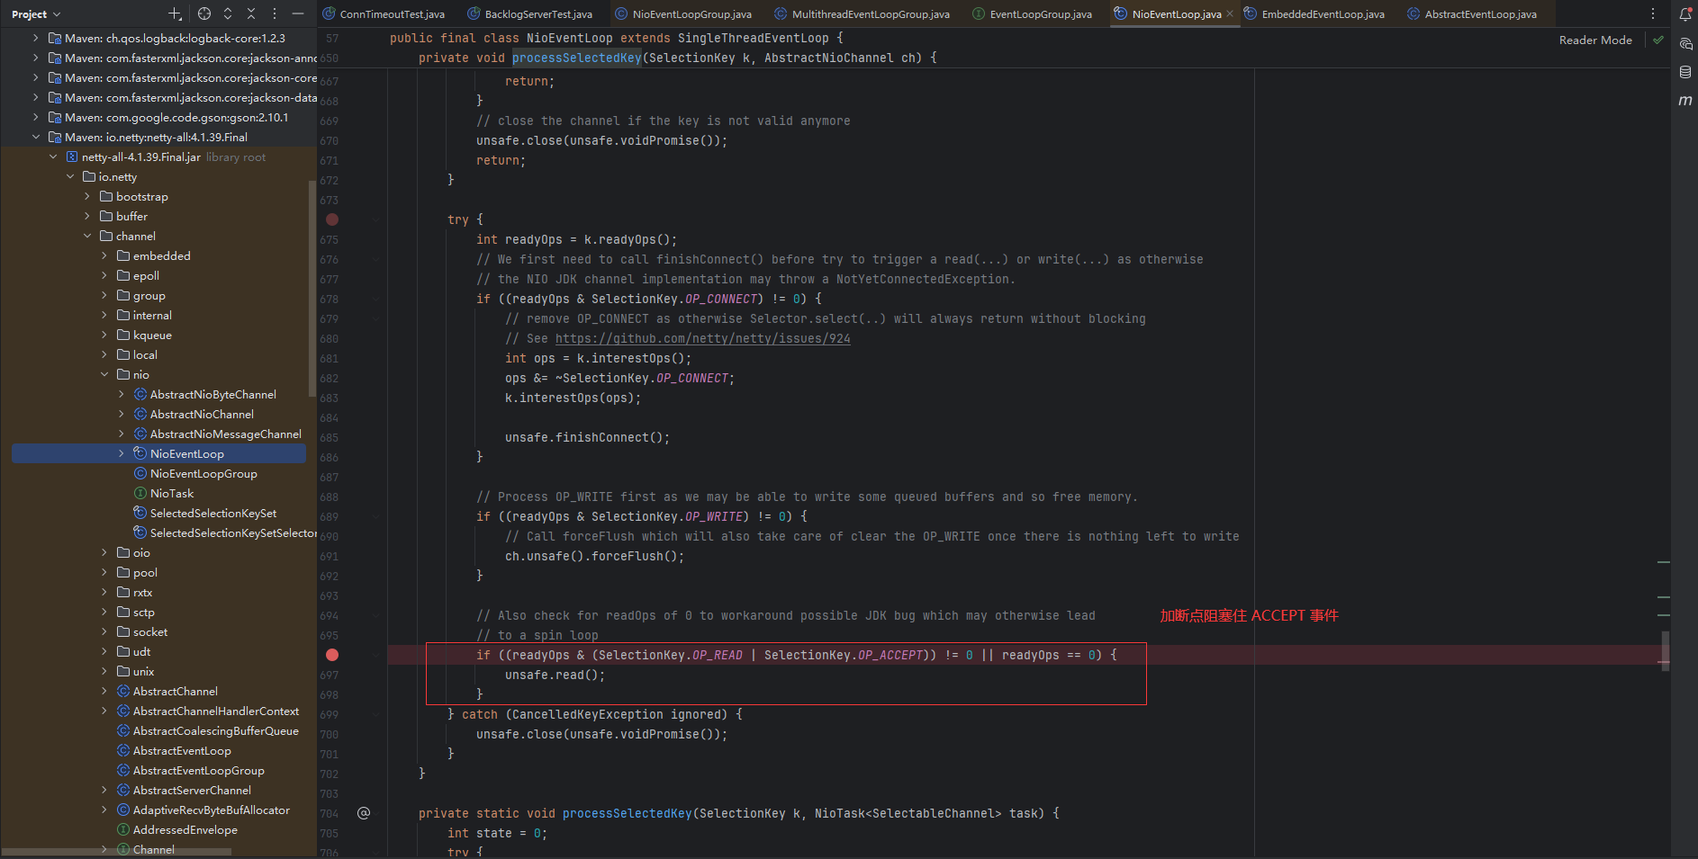Click Collapse All in the Project panel
1698x859 pixels.
251,13
